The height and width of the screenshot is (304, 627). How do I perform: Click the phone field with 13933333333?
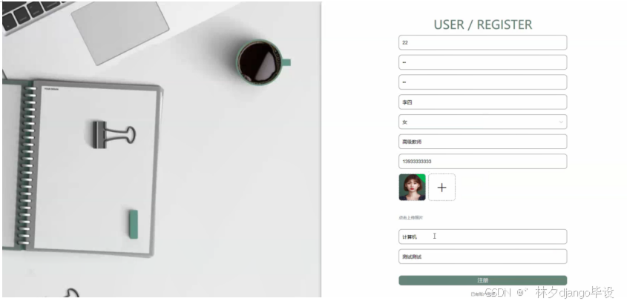[x=482, y=162]
